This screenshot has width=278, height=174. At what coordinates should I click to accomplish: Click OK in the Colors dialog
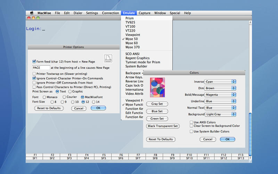point(228,140)
